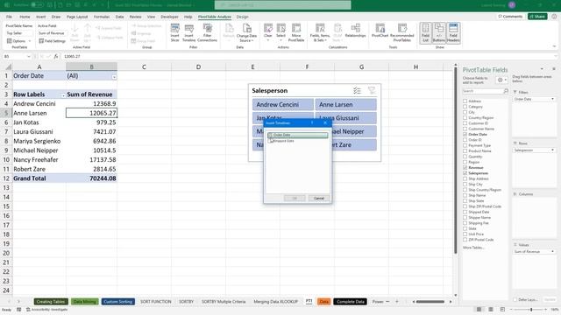561x315 pixels.
Task: Uncheck the Revenue field checkbox
Action: point(465,167)
